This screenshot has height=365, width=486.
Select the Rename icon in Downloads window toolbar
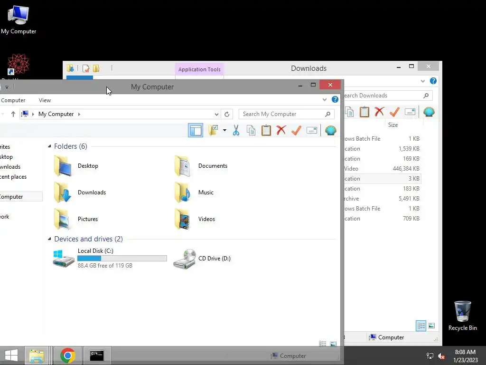coord(410,112)
